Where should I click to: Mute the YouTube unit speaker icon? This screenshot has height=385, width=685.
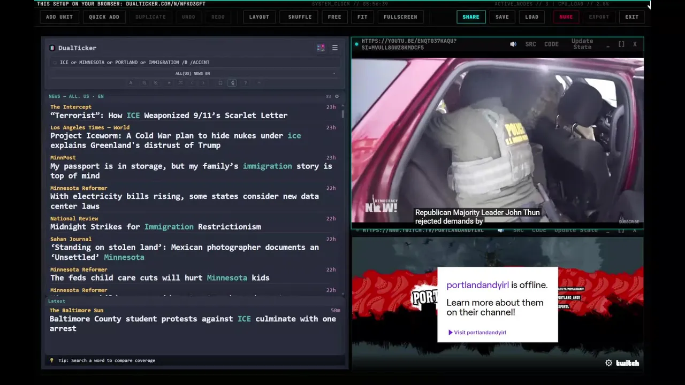tap(513, 44)
